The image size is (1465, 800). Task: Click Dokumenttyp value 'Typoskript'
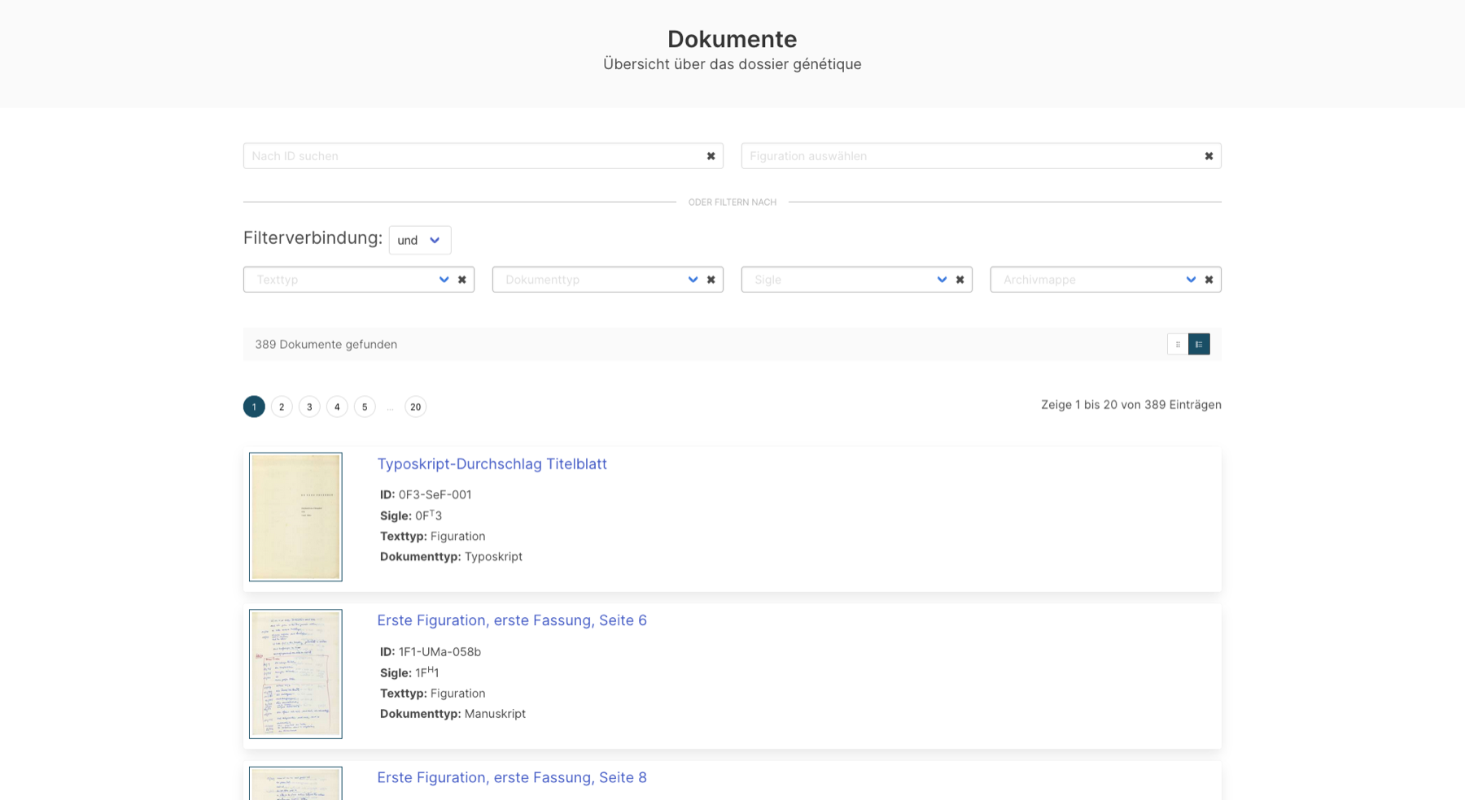coord(493,557)
